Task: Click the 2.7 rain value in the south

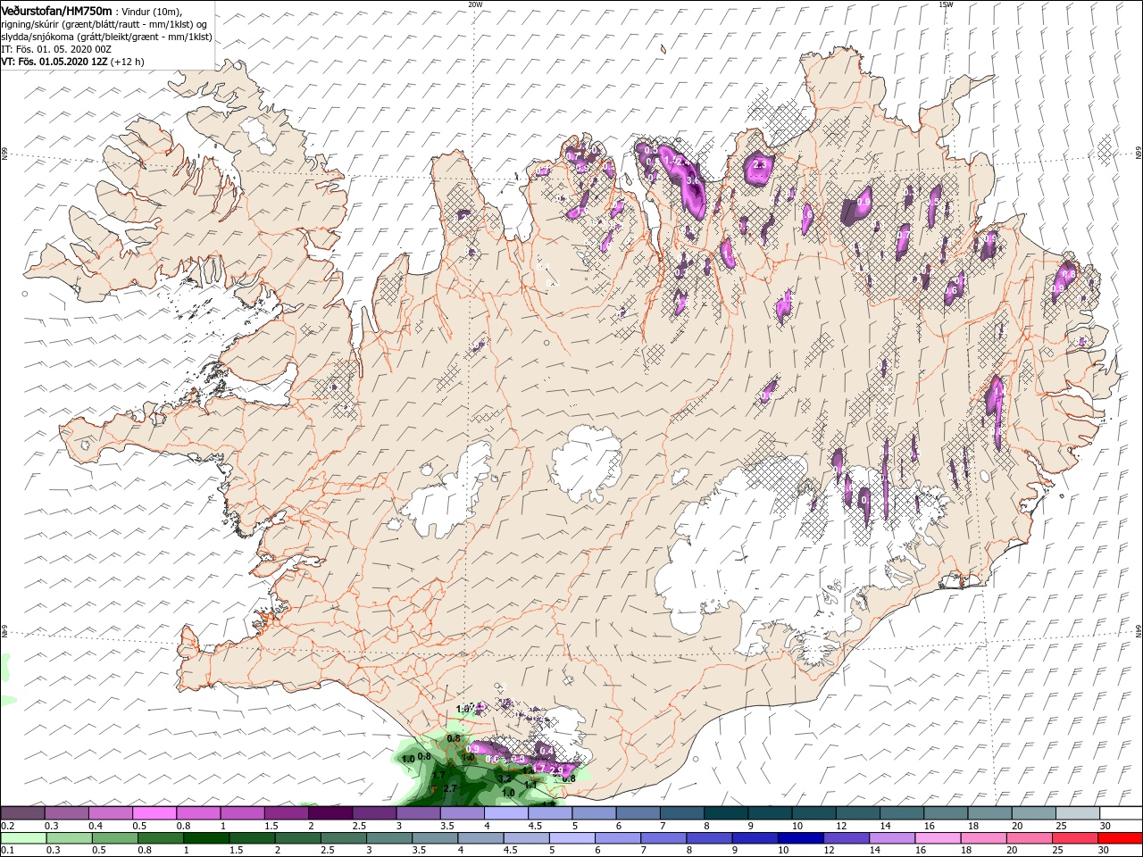Action: [x=450, y=788]
